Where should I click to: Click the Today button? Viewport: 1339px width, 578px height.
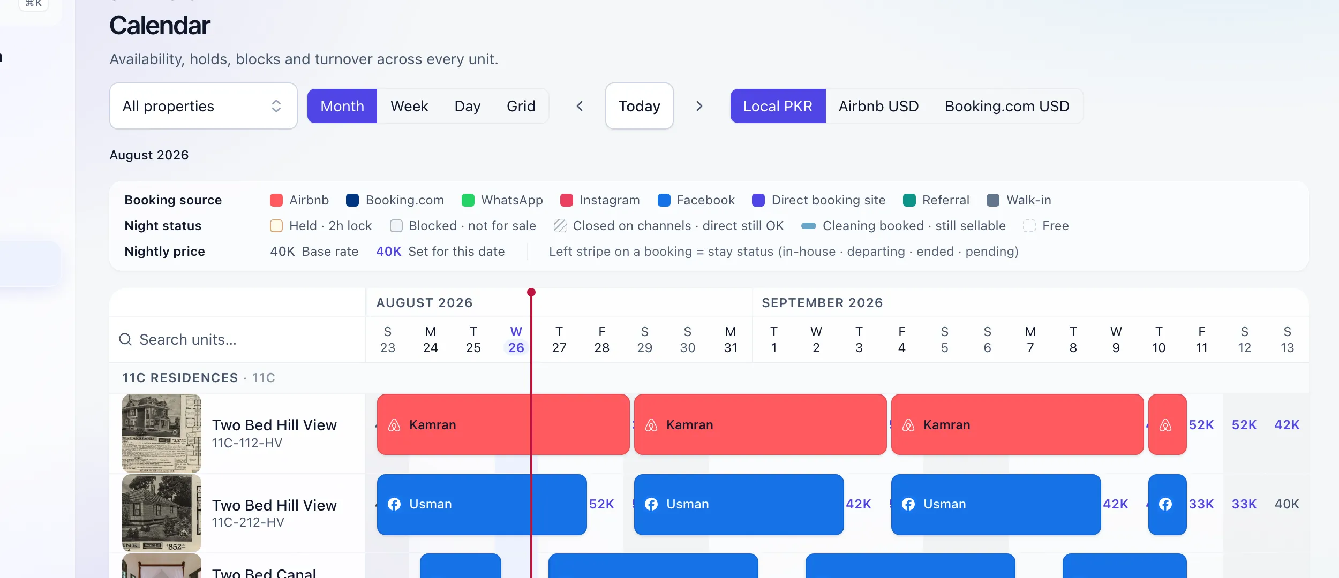[640, 106]
